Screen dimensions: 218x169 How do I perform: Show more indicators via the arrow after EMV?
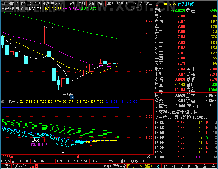(116, 161)
